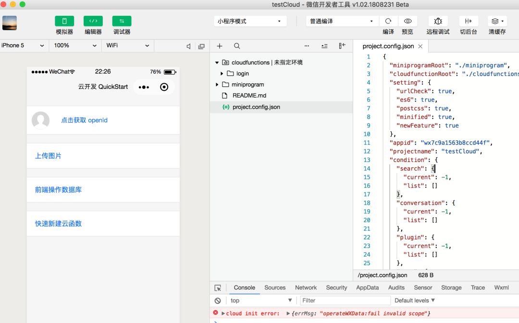519x323 pixels.
Task: Click the add new file plus icon
Action: tap(220, 46)
